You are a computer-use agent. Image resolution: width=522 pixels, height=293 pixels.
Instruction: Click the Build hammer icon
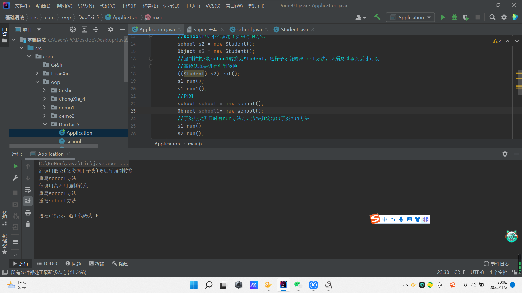pyautogui.click(x=377, y=17)
